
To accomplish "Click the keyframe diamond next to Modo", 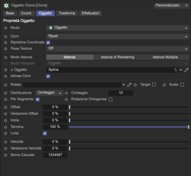I will pyautogui.click(x=6, y=28).
